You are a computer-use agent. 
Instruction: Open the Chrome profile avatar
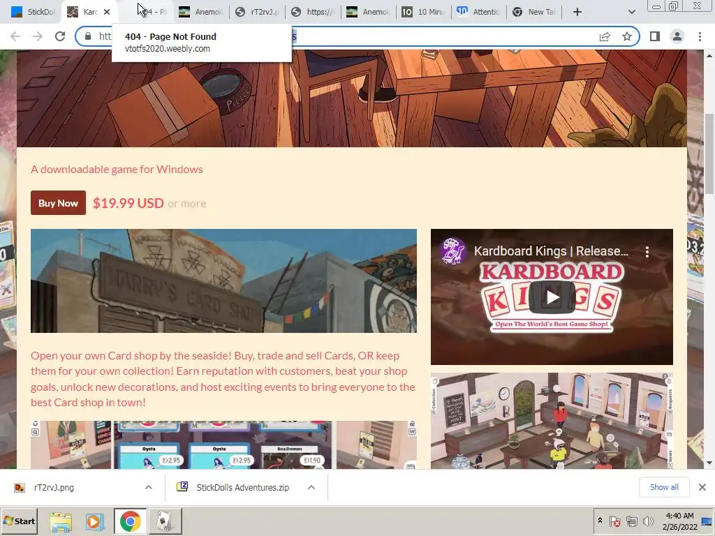[x=677, y=36]
